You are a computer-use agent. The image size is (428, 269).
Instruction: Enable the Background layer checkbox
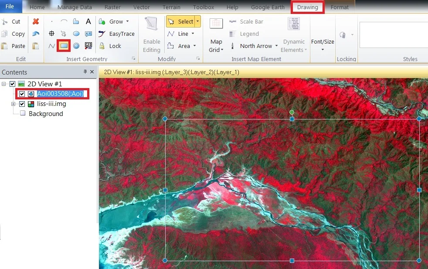click(22, 113)
